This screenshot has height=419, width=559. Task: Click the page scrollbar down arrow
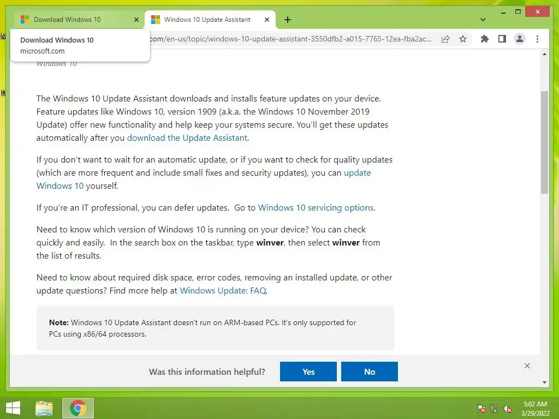[x=544, y=382]
